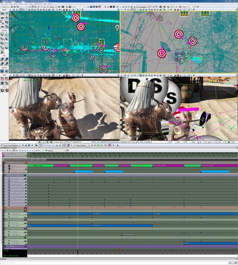The height and width of the screenshot is (265, 238).
Task: Open the Build menu in the menu bar
Action: (x=20, y=4)
